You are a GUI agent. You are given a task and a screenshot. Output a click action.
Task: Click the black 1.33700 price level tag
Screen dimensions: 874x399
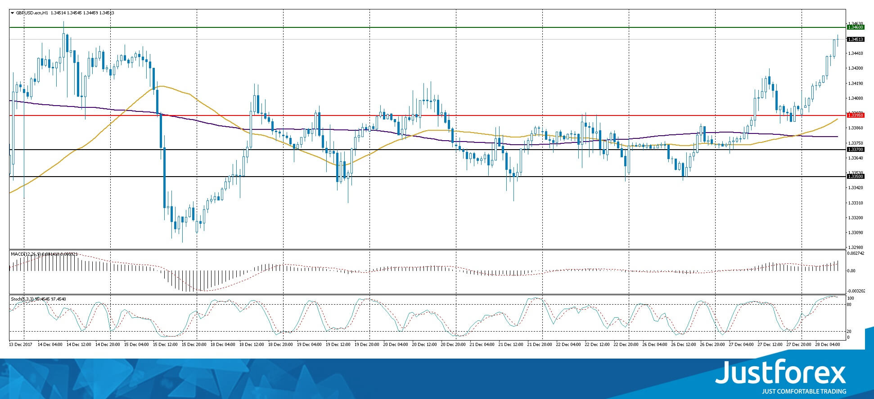856,150
